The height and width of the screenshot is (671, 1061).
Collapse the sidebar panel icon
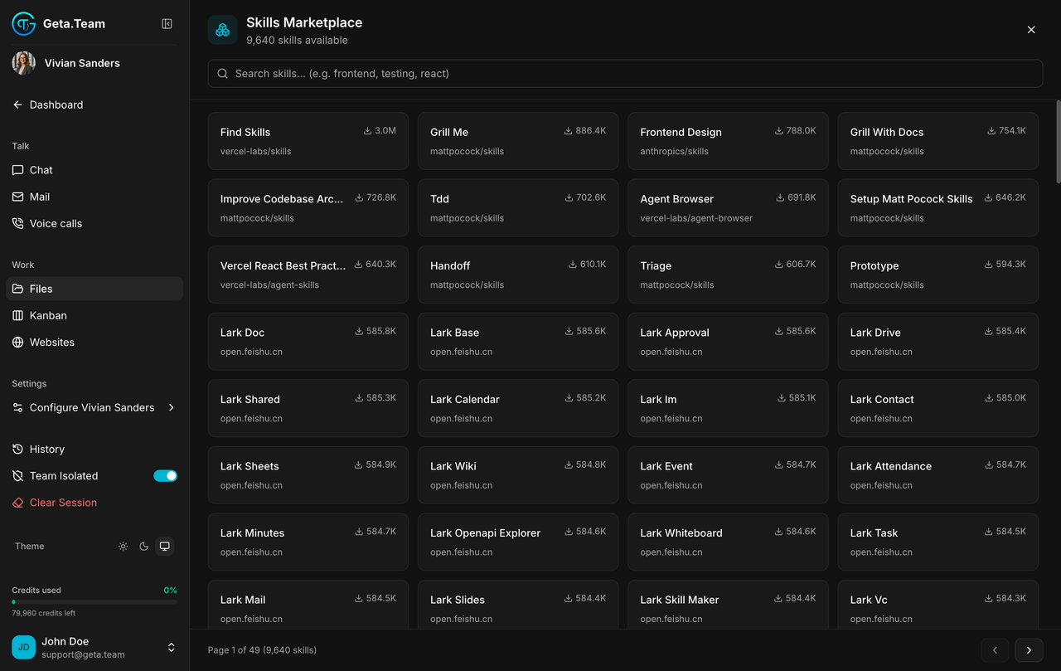[x=167, y=24]
